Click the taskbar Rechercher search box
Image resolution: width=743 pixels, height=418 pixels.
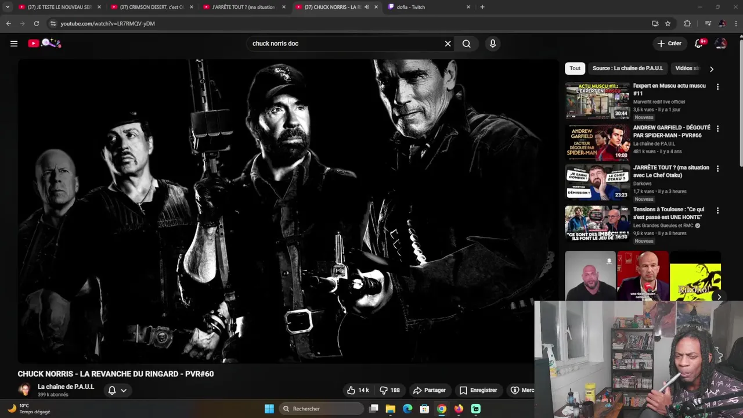[x=322, y=409]
